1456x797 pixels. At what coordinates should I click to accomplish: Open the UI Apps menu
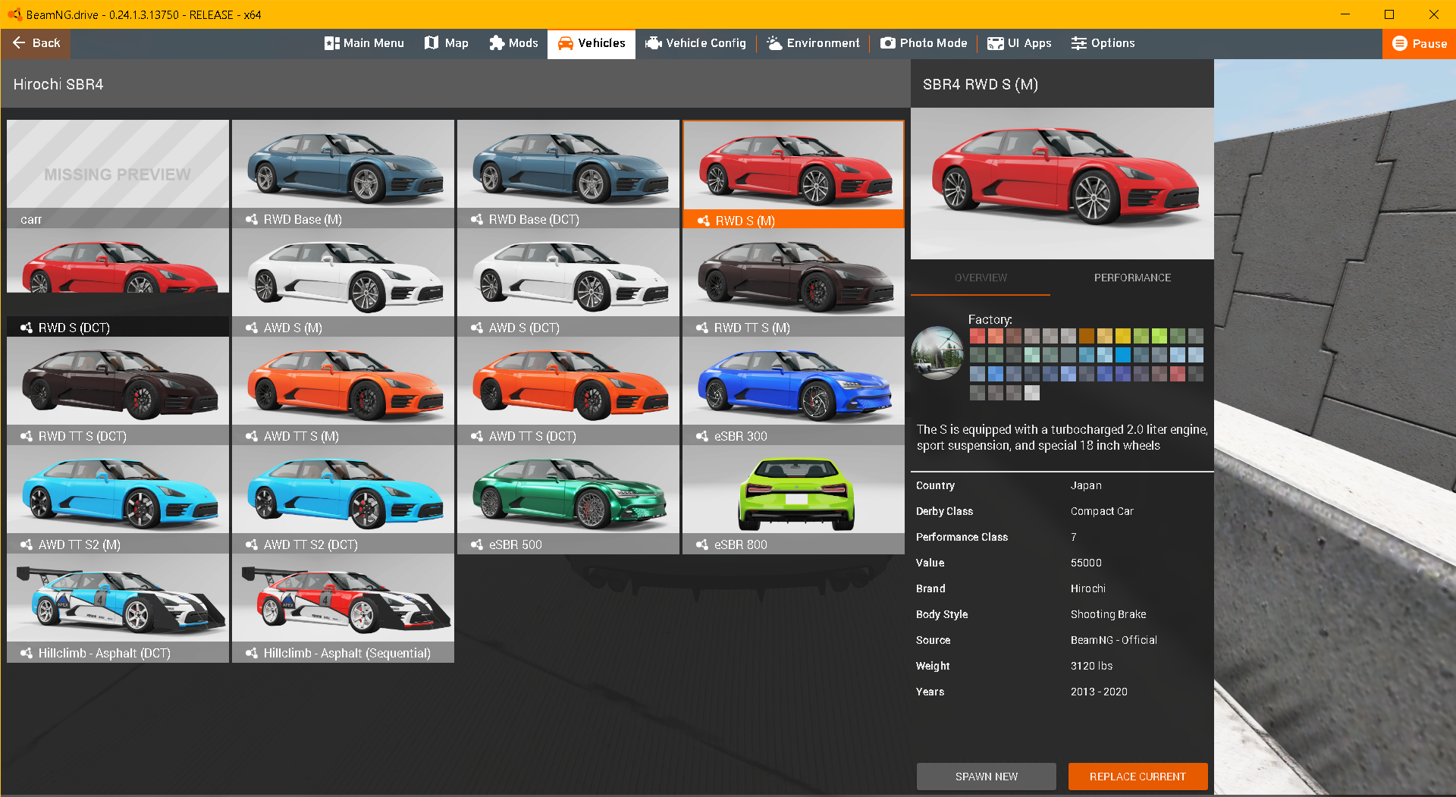[x=1019, y=43]
